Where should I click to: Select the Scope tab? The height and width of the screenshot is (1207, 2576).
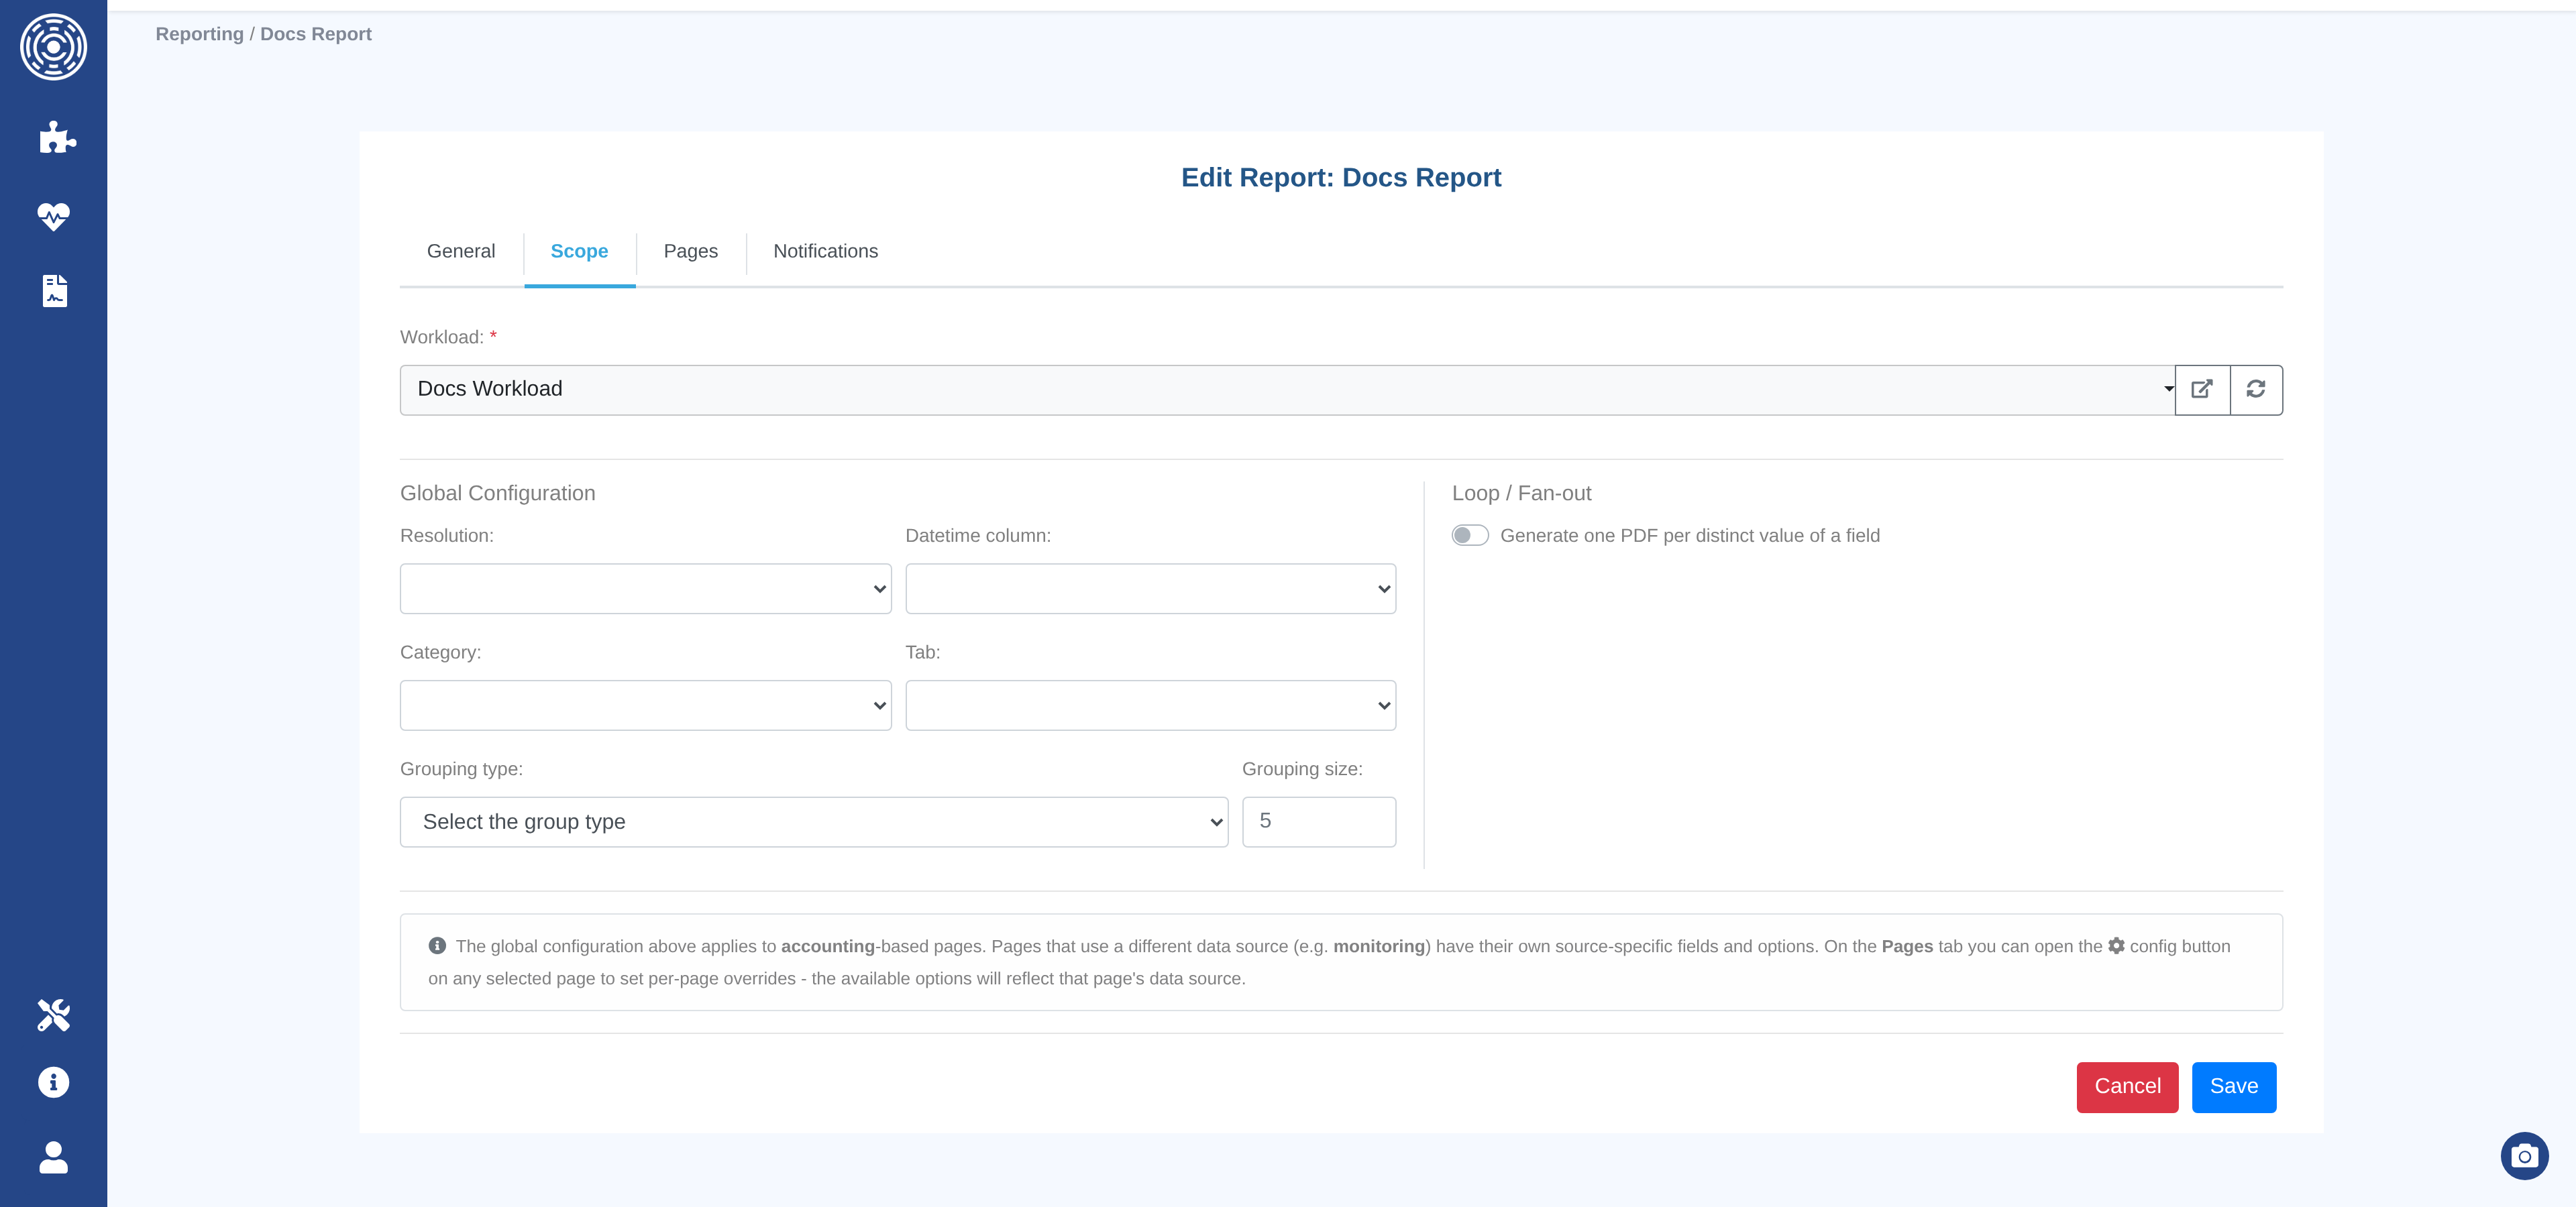579,251
